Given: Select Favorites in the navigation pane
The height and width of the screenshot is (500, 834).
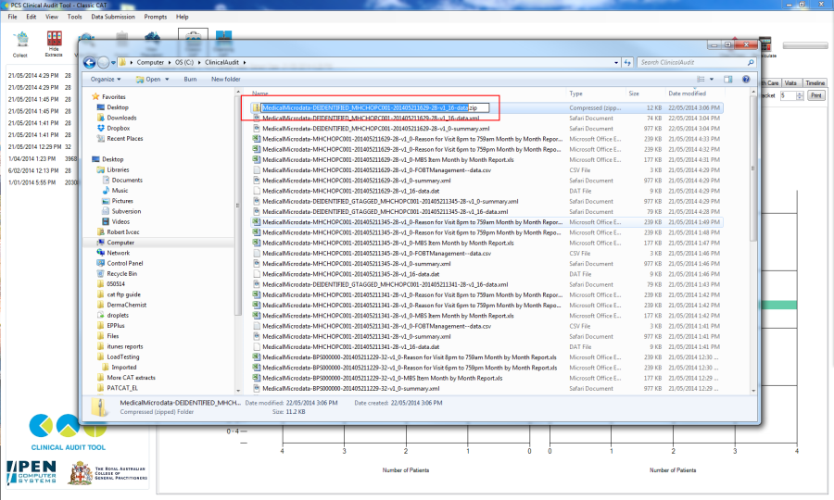Looking at the screenshot, I should pos(108,96).
